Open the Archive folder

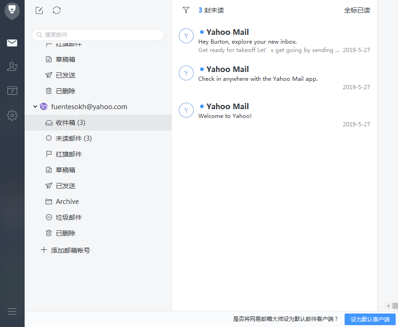(x=98, y=202)
